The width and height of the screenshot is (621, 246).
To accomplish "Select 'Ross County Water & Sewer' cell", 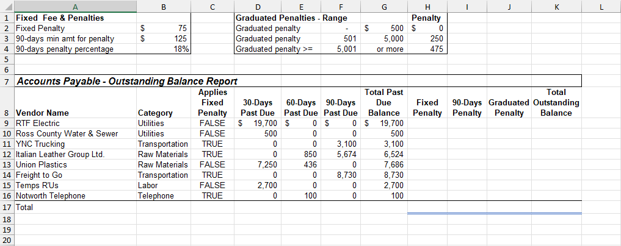I will point(75,133).
